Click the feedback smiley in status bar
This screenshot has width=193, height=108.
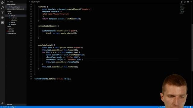click(191, 107)
